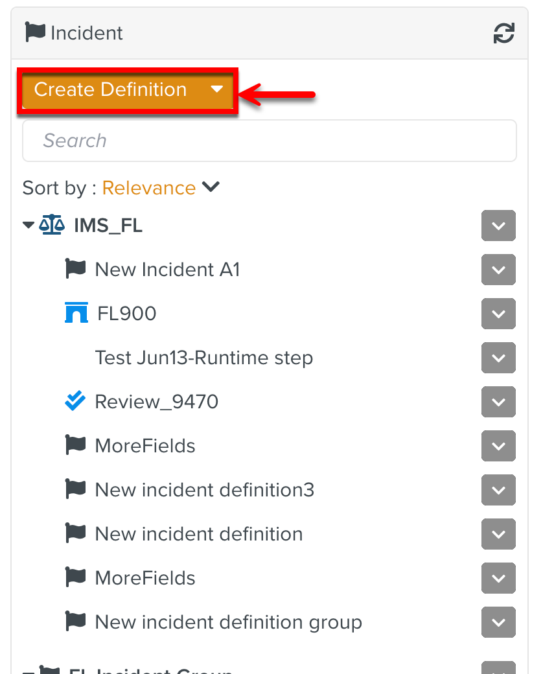Open the Create Definition dropdown
This screenshot has height=674, width=543.
[217, 89]
